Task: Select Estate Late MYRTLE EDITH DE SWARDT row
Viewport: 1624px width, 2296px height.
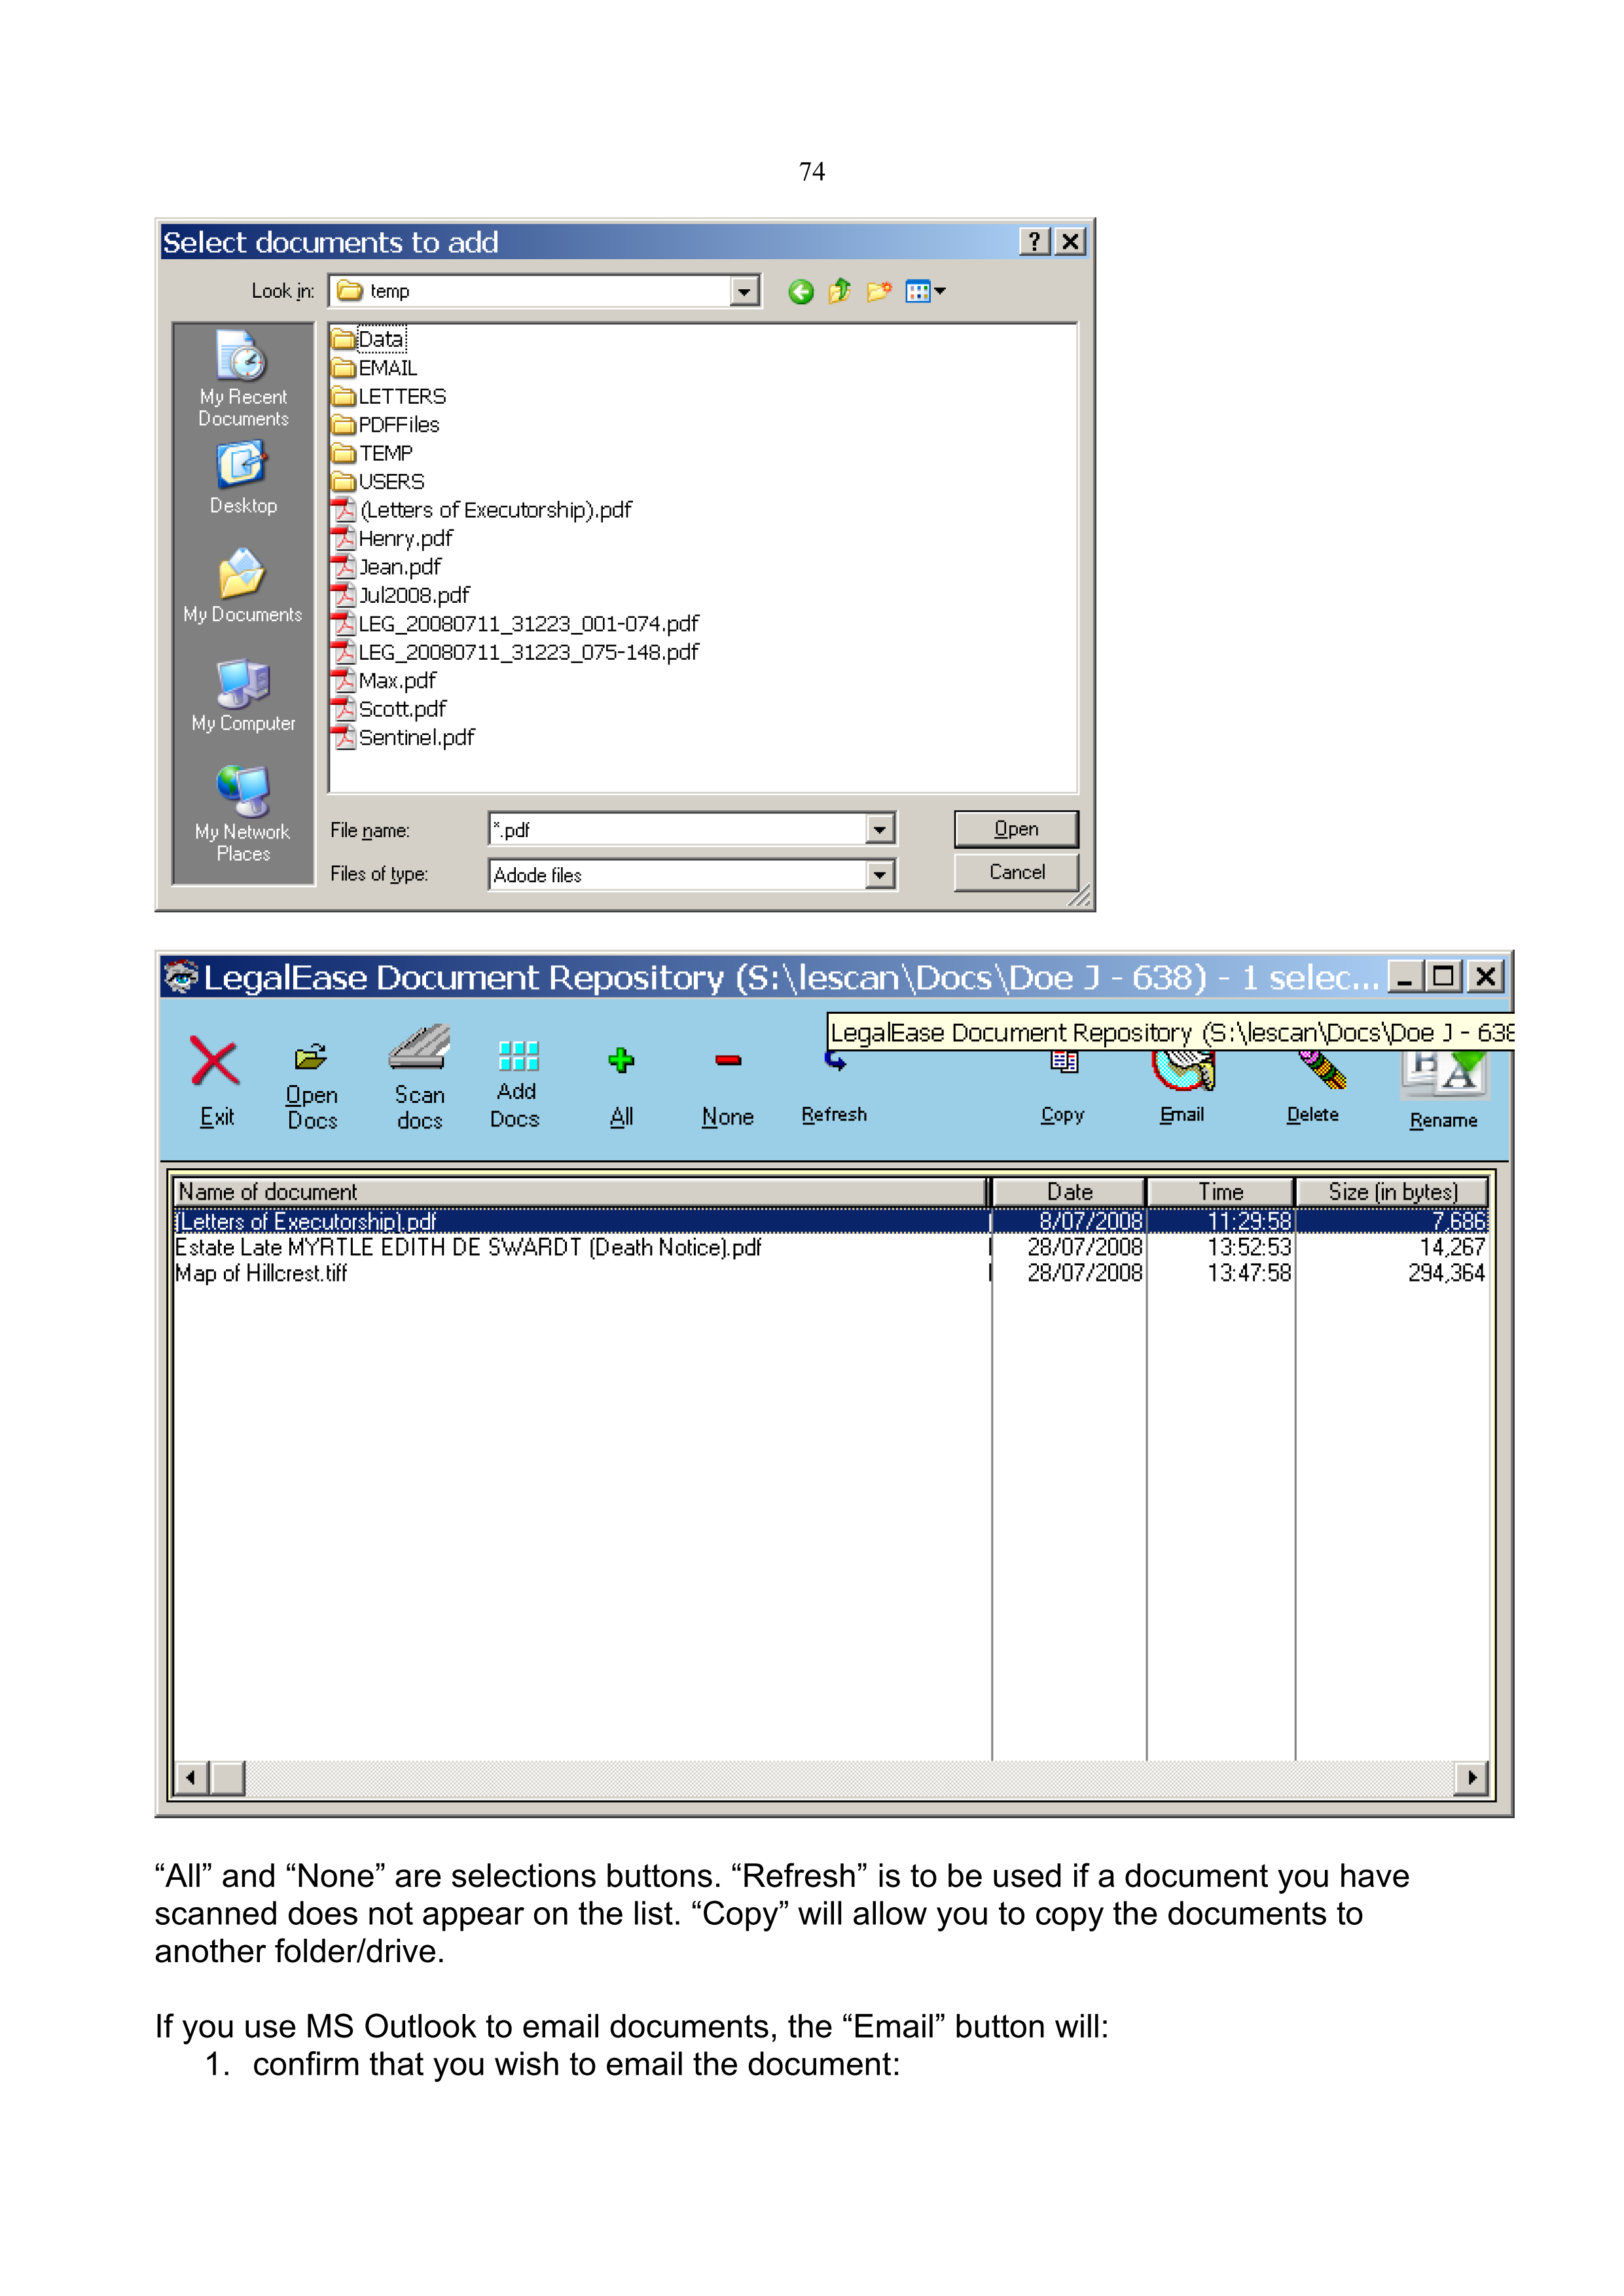Action: pos(831,1247)
